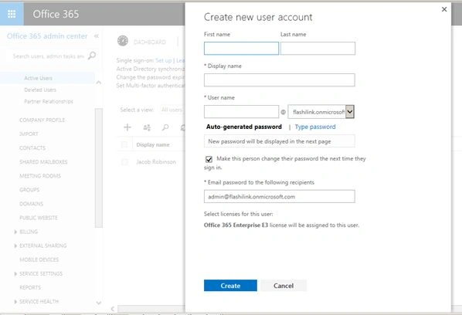Viewport: 462px width, 315px height.
Task: Add a new user with plus icon
Action: click(127, 127)
